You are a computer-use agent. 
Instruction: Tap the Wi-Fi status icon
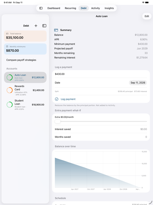coord(143,3)
